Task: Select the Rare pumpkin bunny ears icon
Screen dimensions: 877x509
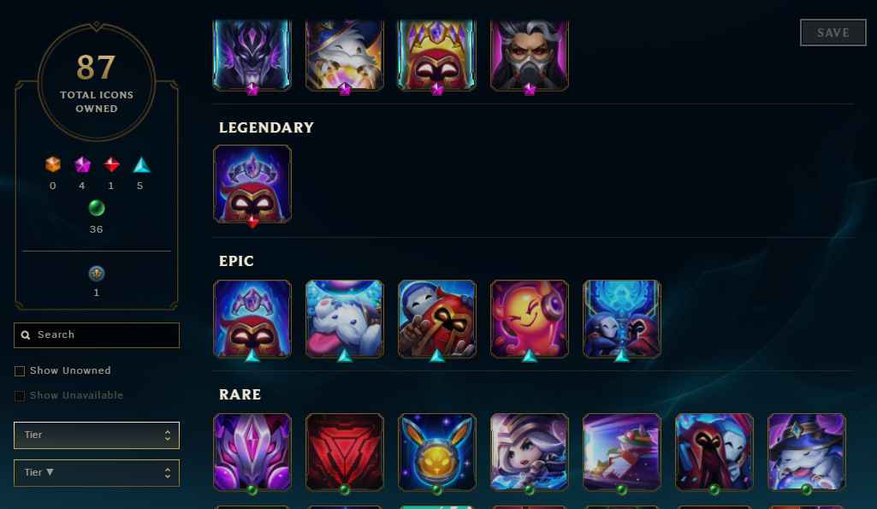Action: pos(437,452)
